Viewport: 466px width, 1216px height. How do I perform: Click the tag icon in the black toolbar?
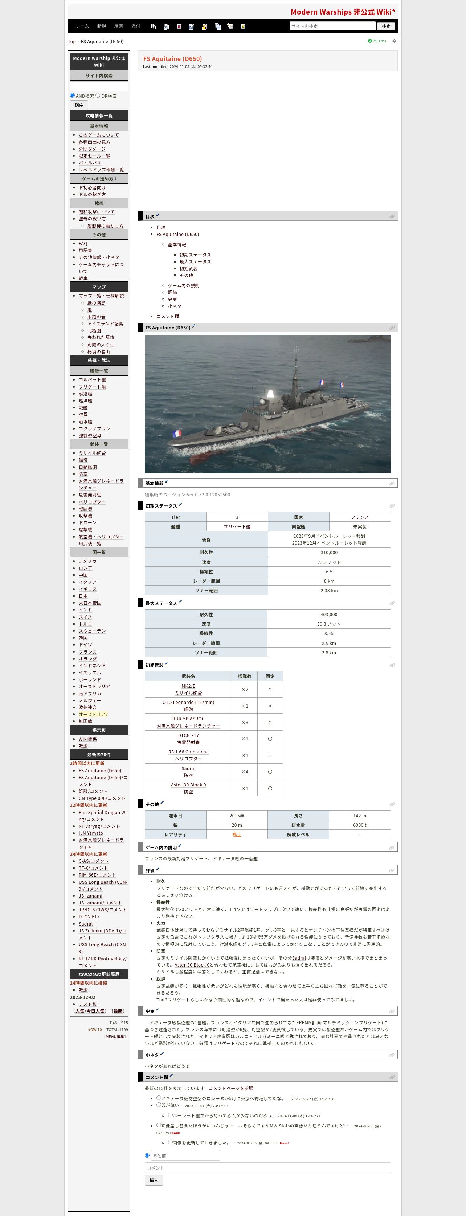[153, 27]
